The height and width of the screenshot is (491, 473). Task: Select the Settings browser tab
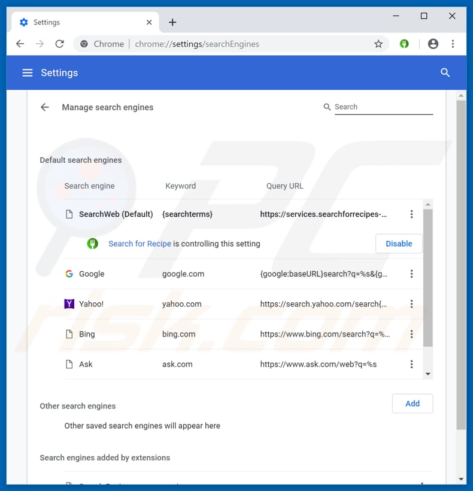click(85, 22)
